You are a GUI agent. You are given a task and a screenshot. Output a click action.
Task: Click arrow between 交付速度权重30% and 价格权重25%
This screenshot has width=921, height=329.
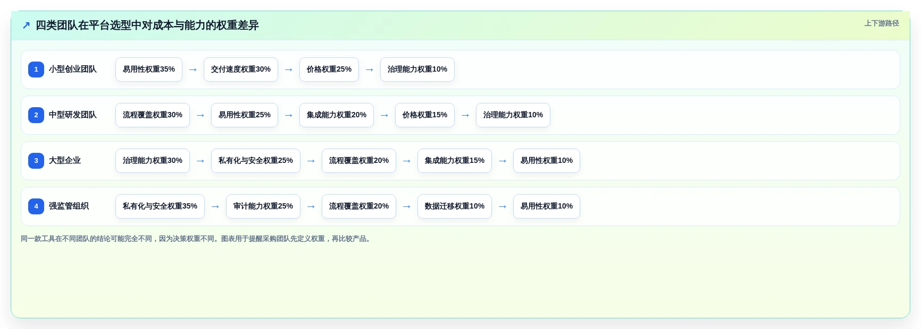pyautogui.click(x=289, y=70)
